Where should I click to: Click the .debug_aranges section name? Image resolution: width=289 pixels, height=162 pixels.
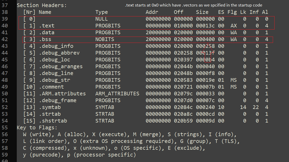pyautogui.click(x=61, y=66)
